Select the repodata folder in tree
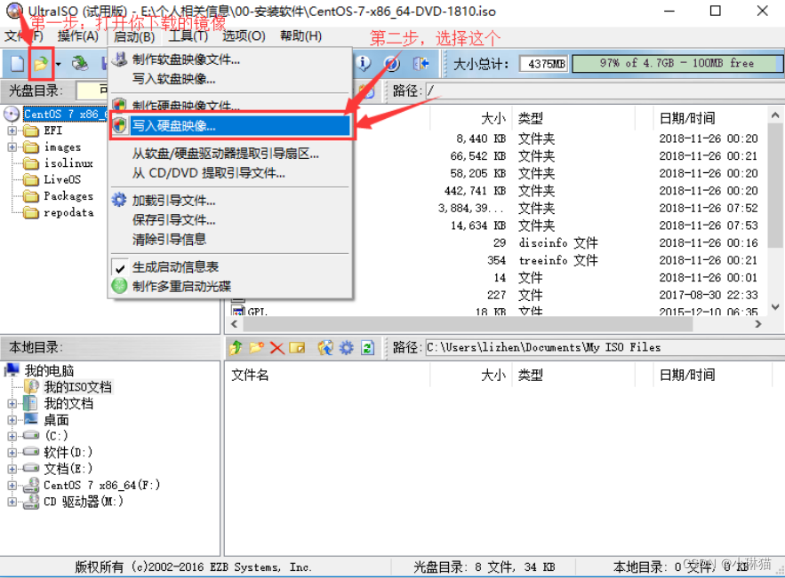The height and width of the screenshot is (578, 785). (68, 212)
